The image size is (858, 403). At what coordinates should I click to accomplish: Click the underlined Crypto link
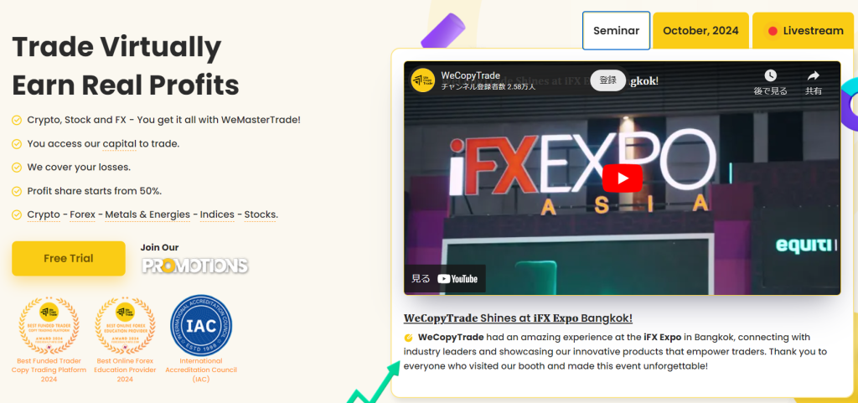click(x=44, y=214)
